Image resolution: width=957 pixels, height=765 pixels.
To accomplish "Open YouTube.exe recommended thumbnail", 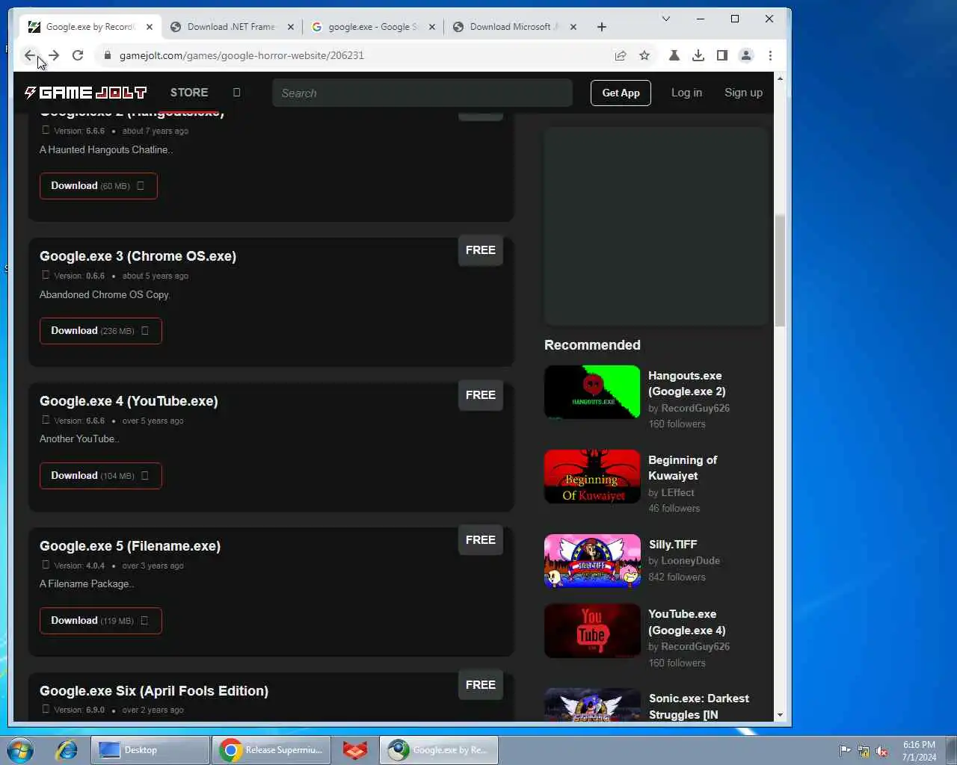I will tap(592, 631).
